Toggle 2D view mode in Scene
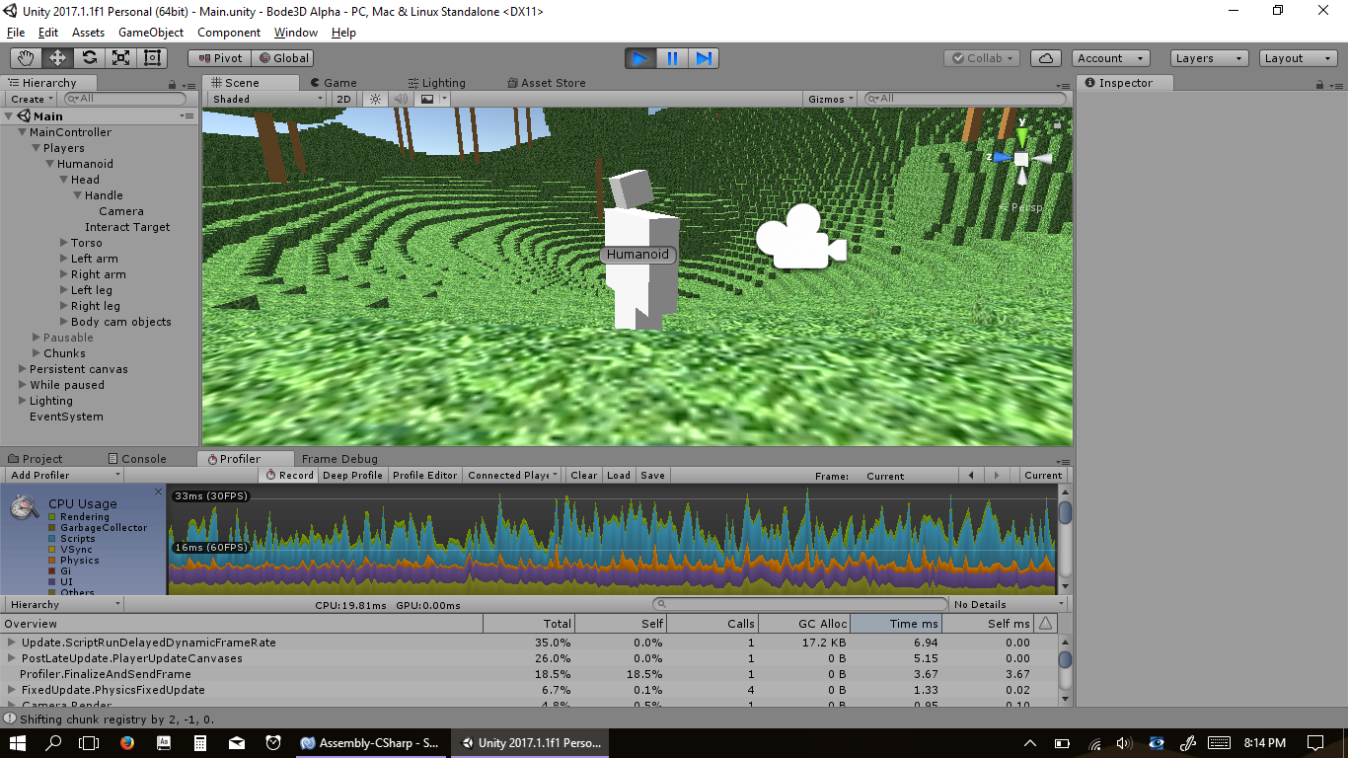This screenshot has width=1348, height=758. [x=343, y=99]
